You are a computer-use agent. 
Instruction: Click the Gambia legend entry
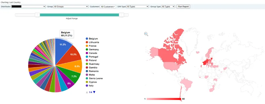(91, 67)
